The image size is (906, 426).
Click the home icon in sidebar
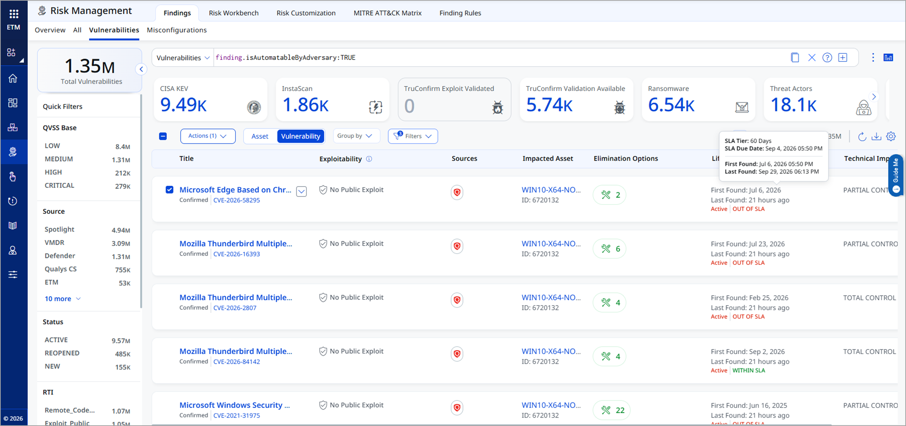(13, 78)
